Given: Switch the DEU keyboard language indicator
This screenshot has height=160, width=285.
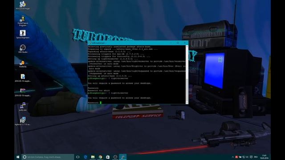Looking at the screenshot, I should tap(256, 157).
